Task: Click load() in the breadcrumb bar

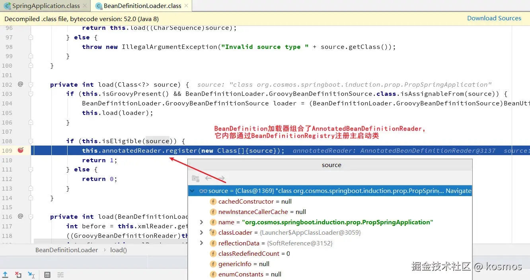Action: 119,250
